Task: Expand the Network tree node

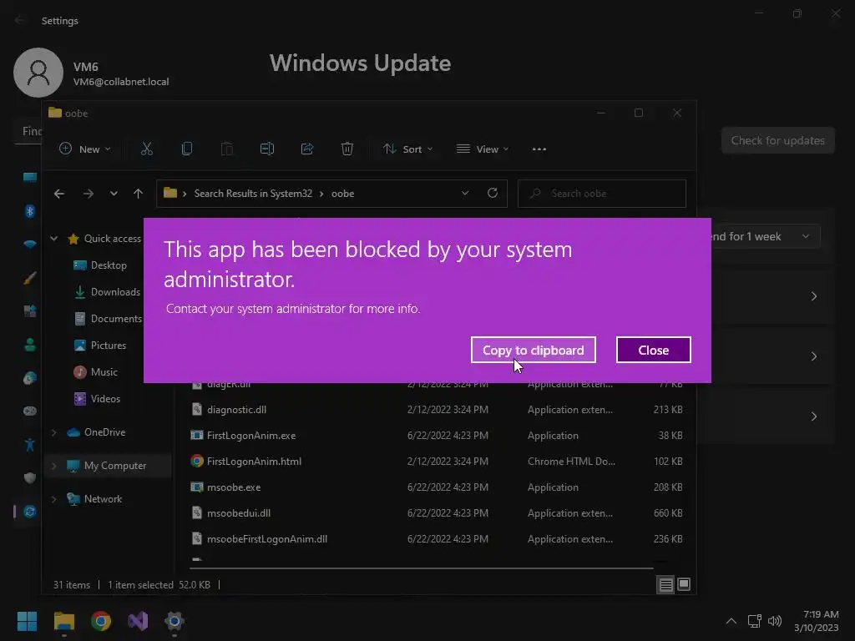Action: (54, 499)
